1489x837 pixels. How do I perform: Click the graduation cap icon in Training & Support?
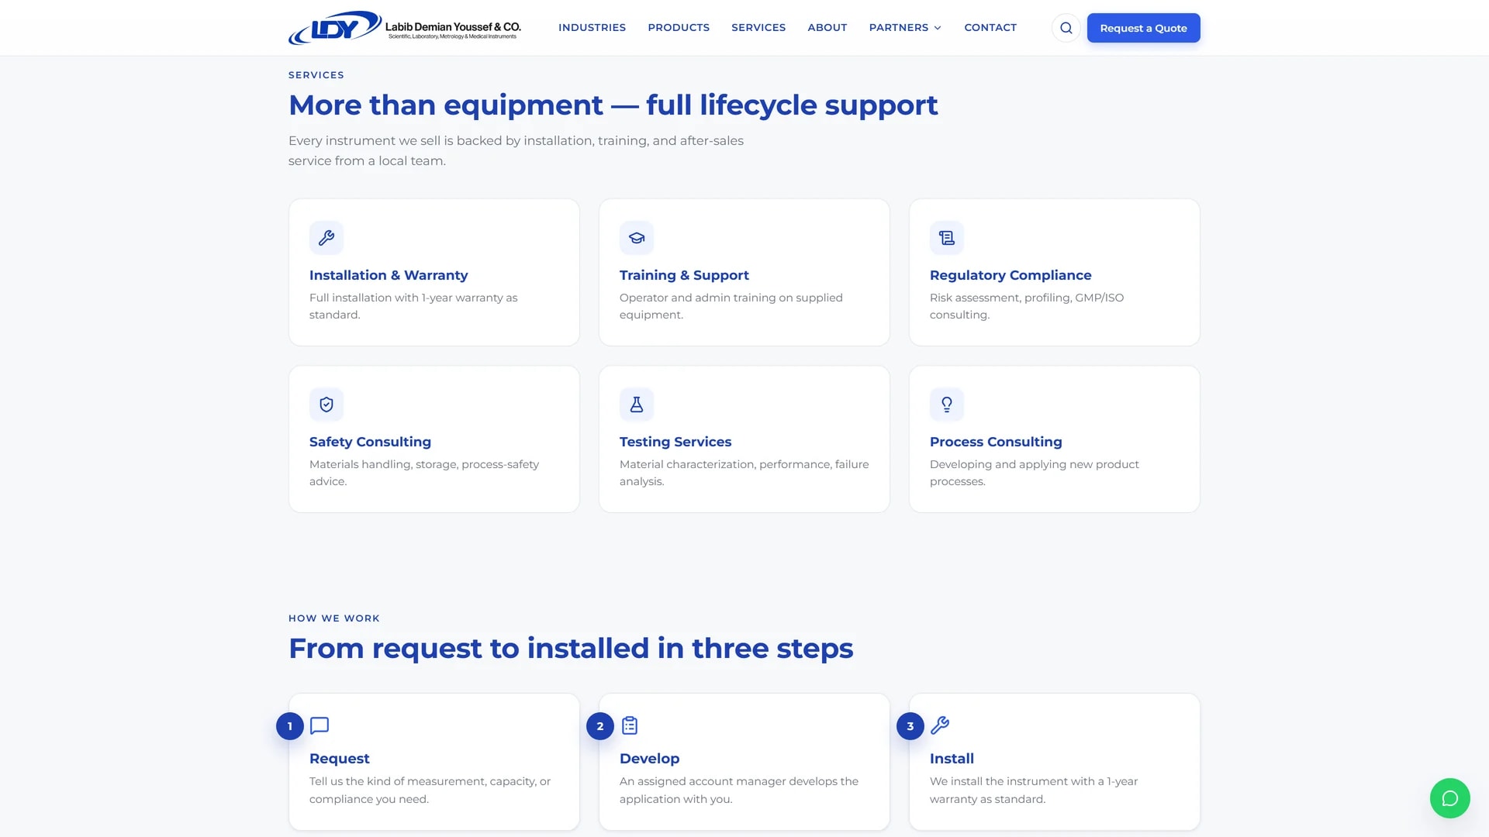pos(637,238)
